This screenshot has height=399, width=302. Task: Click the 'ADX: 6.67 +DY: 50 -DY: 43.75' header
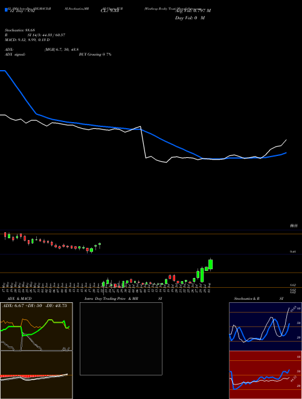click(x=34, y=306)
